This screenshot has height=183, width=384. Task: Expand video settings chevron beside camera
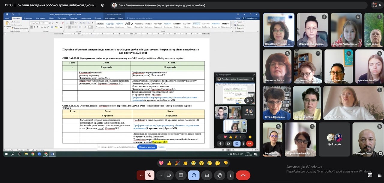[160, 175]
